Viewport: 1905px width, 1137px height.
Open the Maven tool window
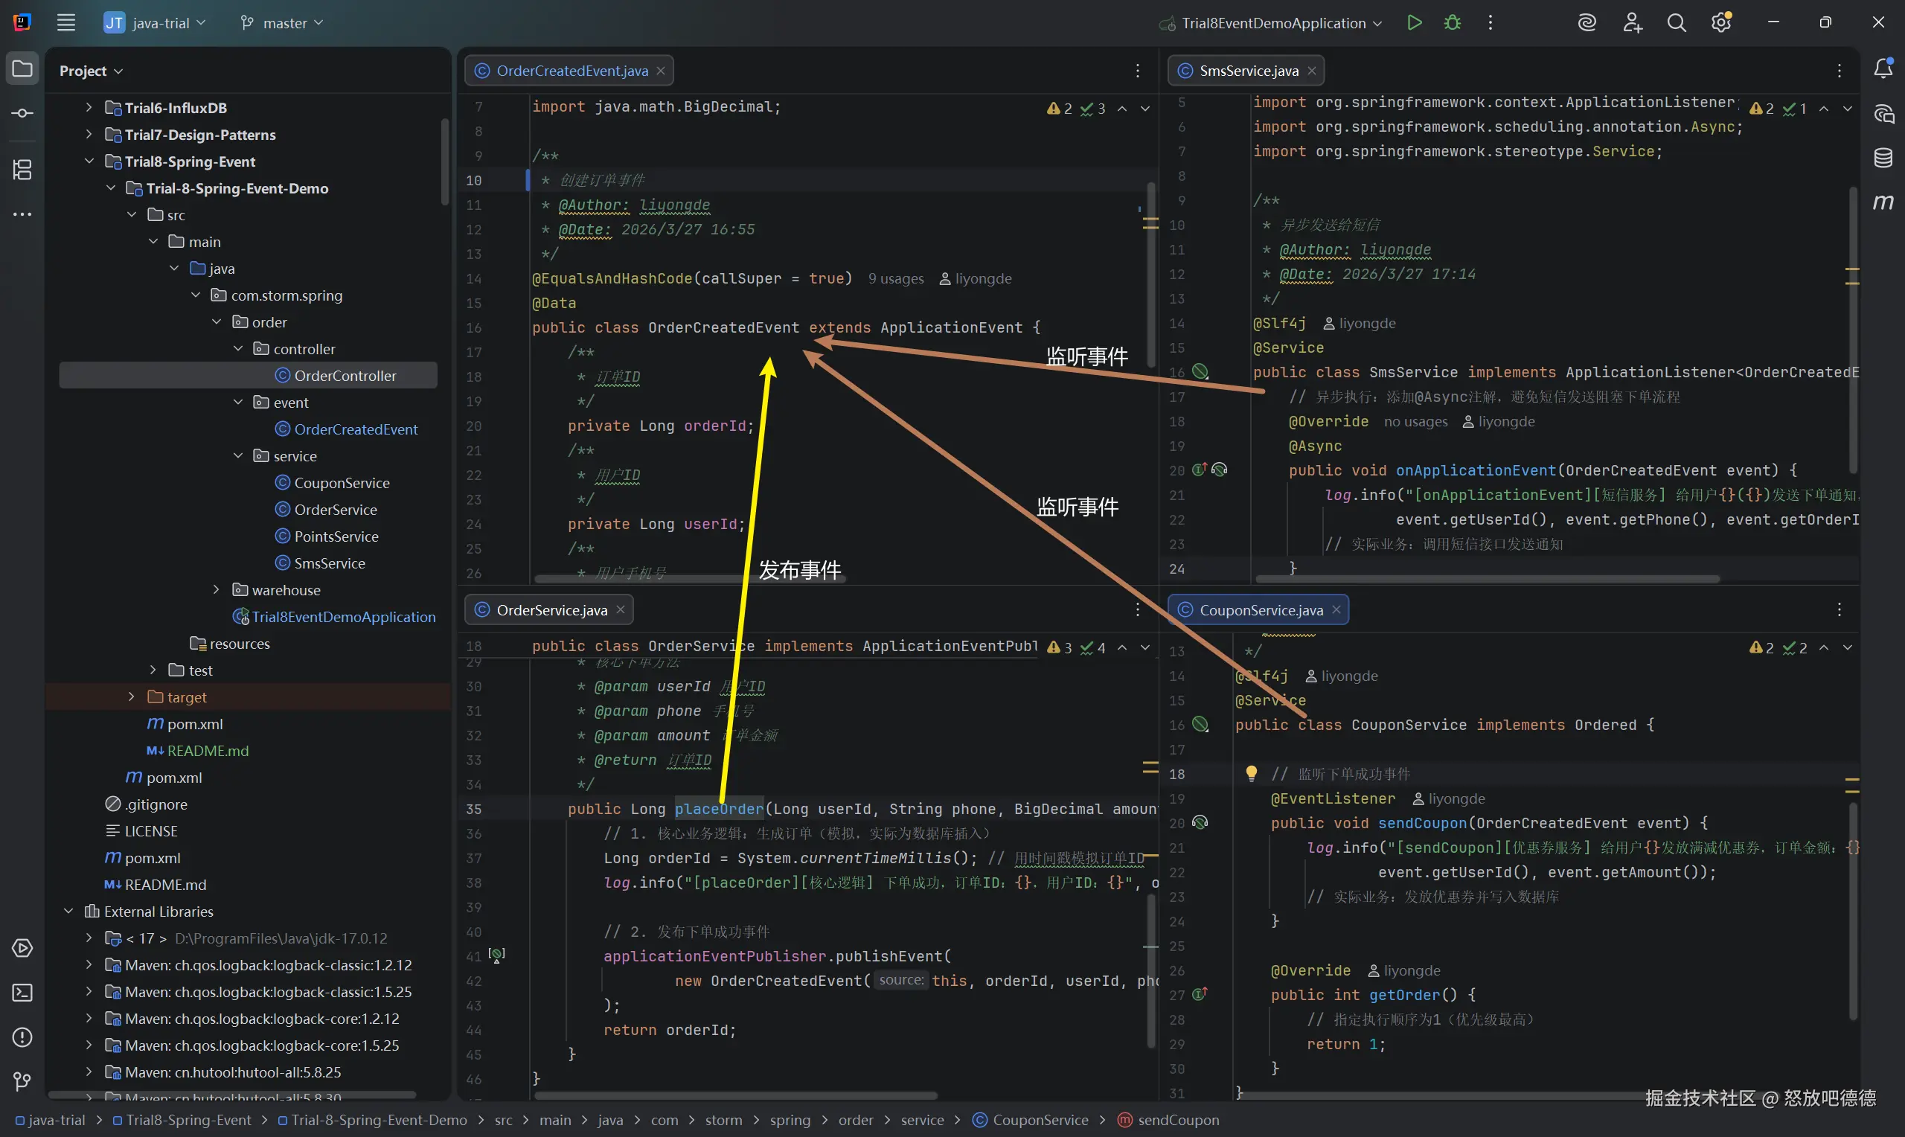click(1883, 202)
